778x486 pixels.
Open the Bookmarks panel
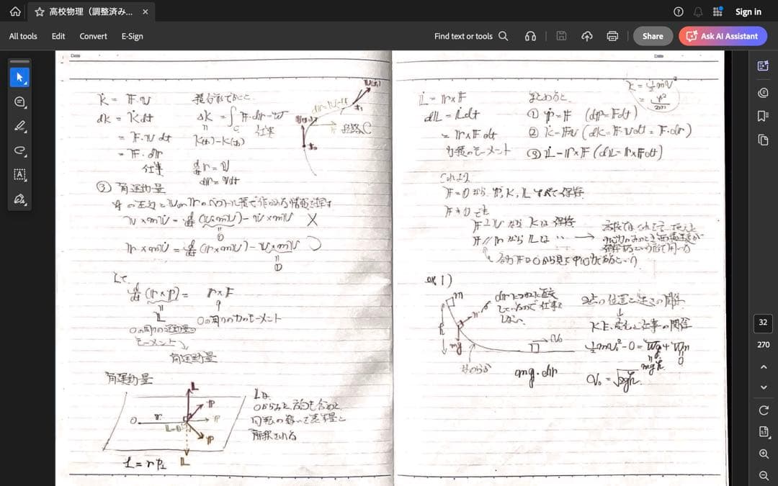coord(762,115)
